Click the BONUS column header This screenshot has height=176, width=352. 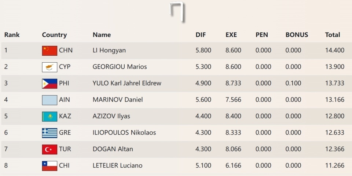(297, 35)
